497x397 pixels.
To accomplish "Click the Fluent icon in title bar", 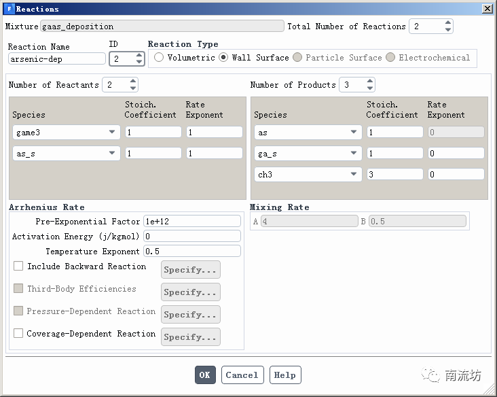I will [9, 9].
